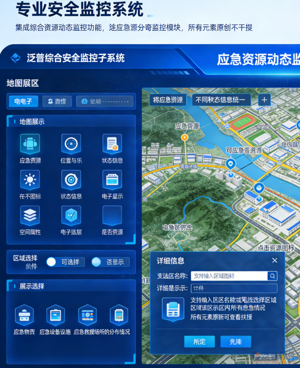
Task: Click the 在不图标 sun icon
Action: 30,180
